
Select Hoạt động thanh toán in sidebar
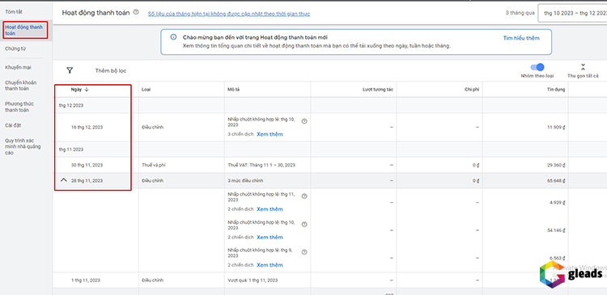point(23,30)
